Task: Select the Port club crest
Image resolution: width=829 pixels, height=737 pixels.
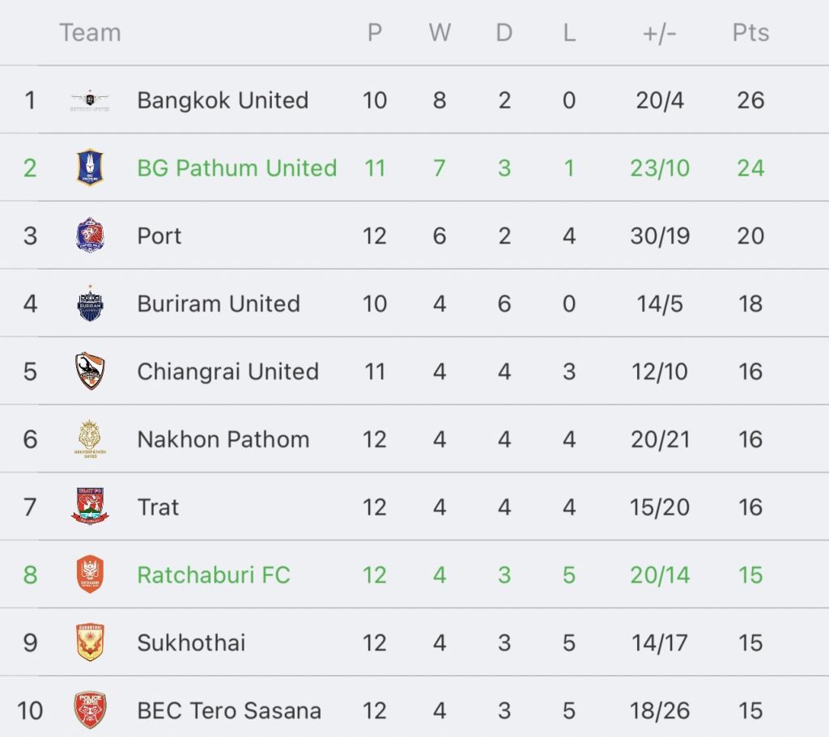Action: (90, 235)
